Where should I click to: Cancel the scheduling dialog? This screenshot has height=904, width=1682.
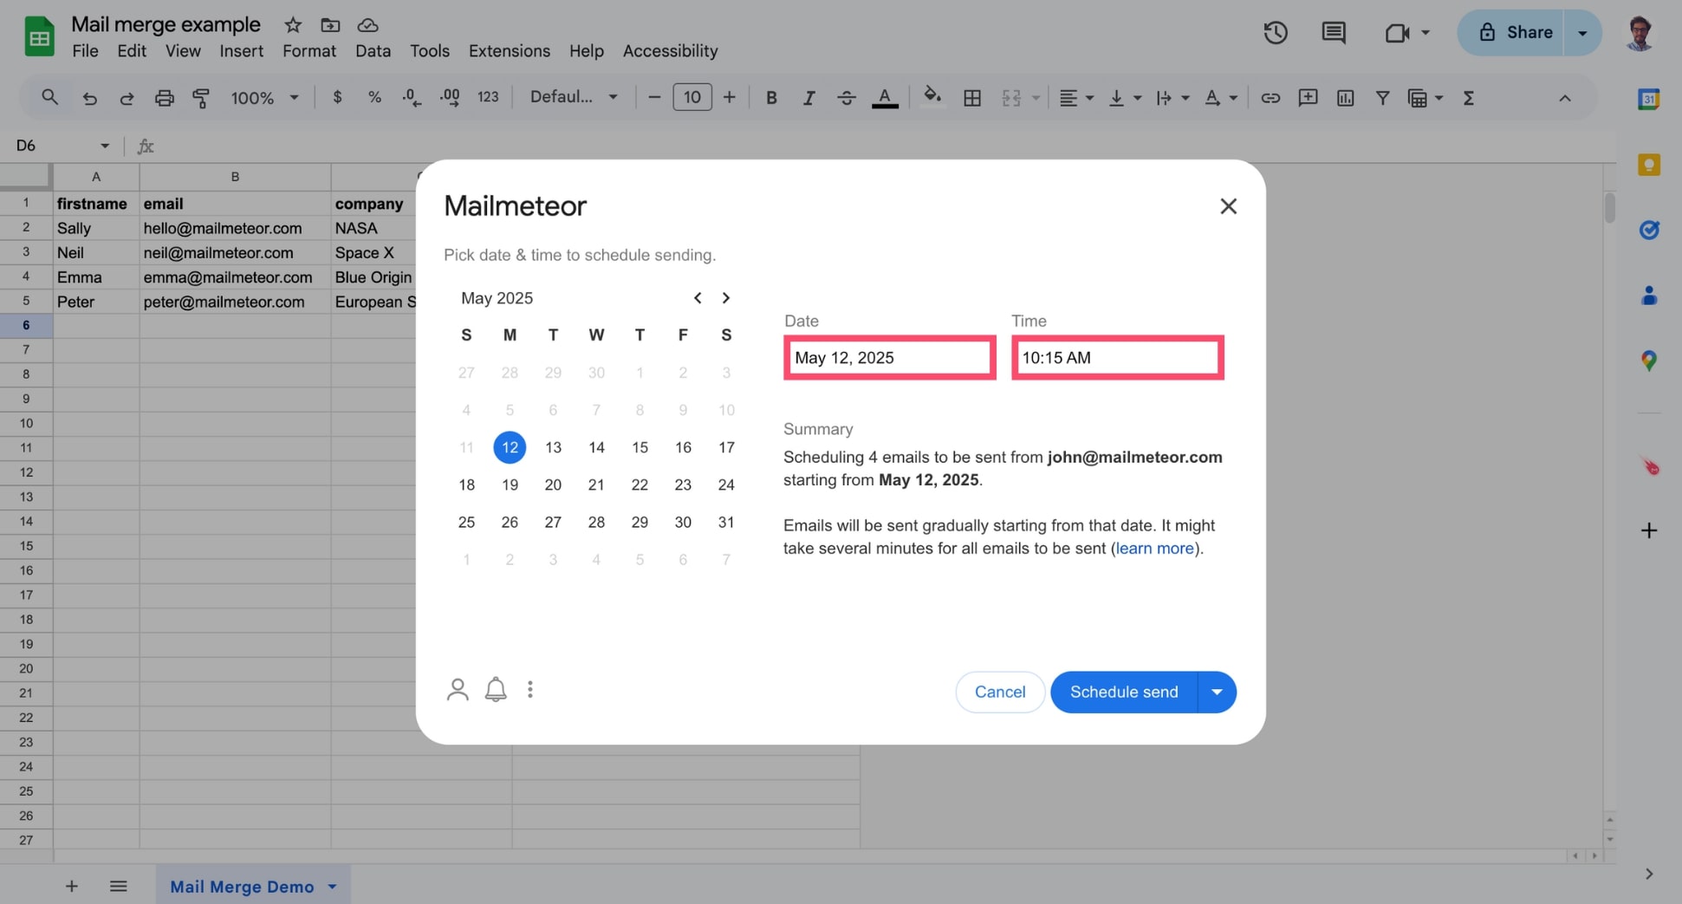coord(1000,692)
